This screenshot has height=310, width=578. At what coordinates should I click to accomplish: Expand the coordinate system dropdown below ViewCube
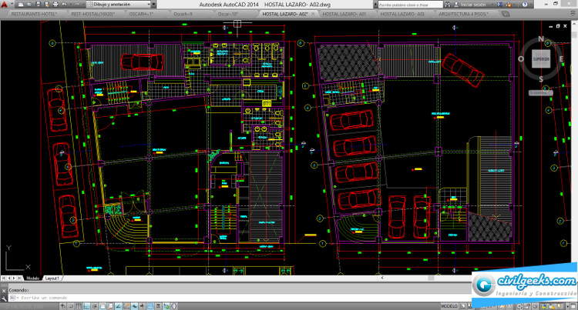pos(542,92)
